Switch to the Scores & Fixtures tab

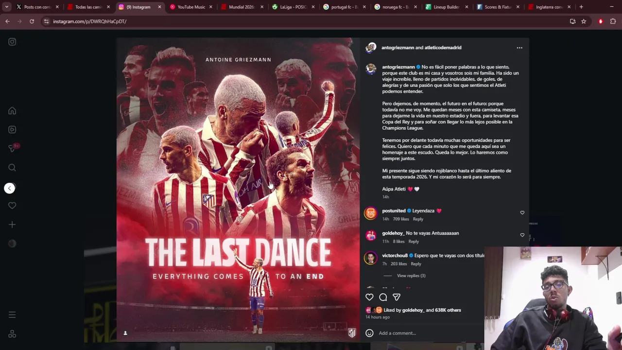tap(498, 7)
